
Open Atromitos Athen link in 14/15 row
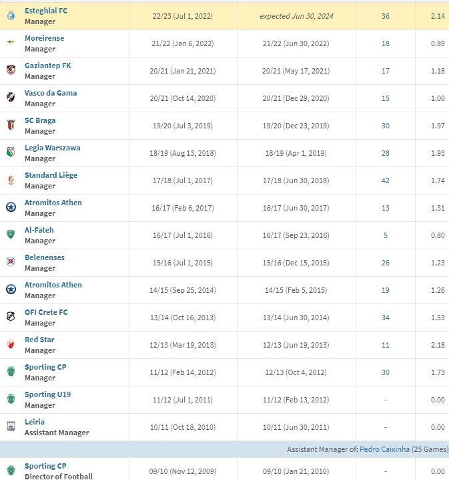(x=53, y=285)
